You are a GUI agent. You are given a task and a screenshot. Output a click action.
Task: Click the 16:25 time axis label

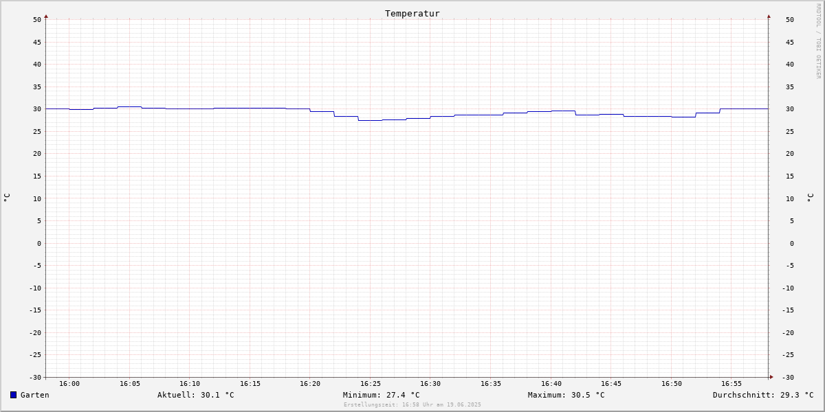(371, 384)
